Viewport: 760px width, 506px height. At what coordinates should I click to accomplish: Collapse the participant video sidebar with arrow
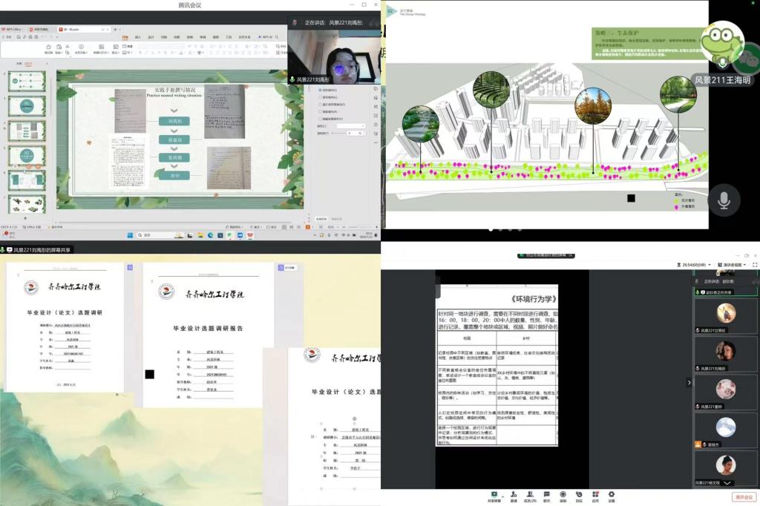(689, 382)
